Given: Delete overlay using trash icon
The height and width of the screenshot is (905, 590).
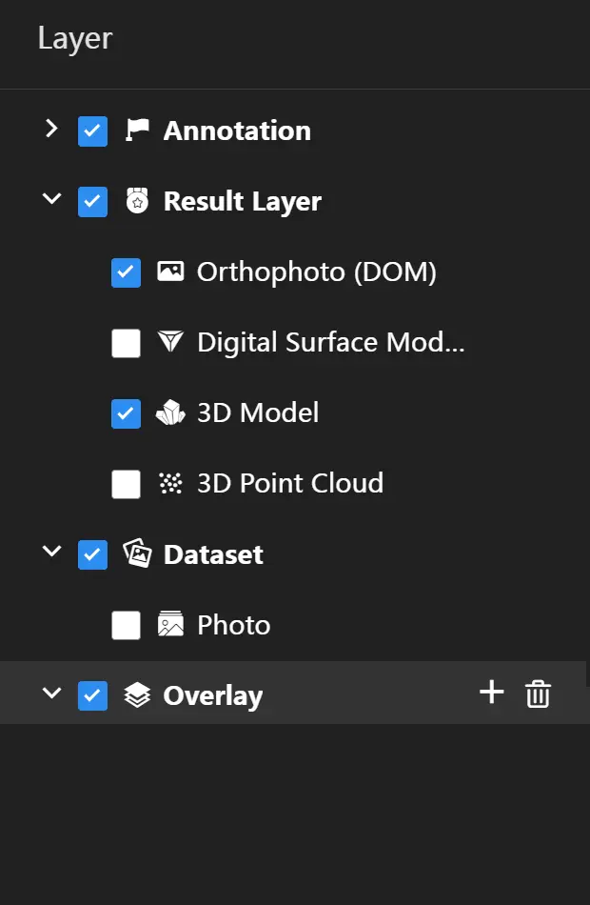Looking at the screenshot, I should pos(538,694).
